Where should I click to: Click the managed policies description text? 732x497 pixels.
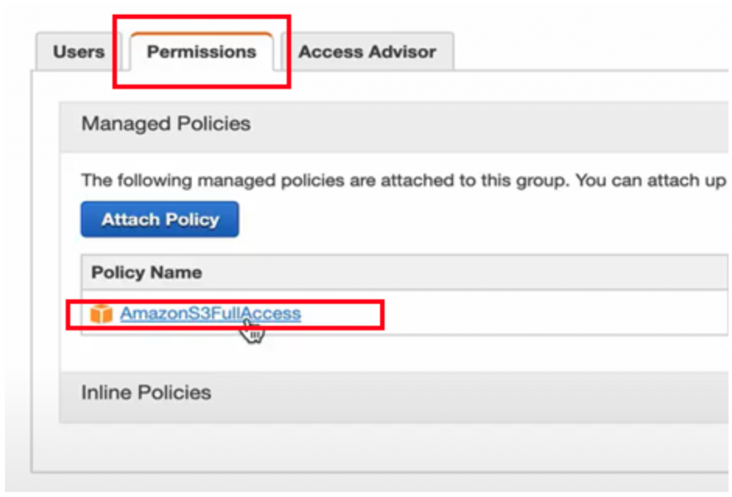point(322,180)
